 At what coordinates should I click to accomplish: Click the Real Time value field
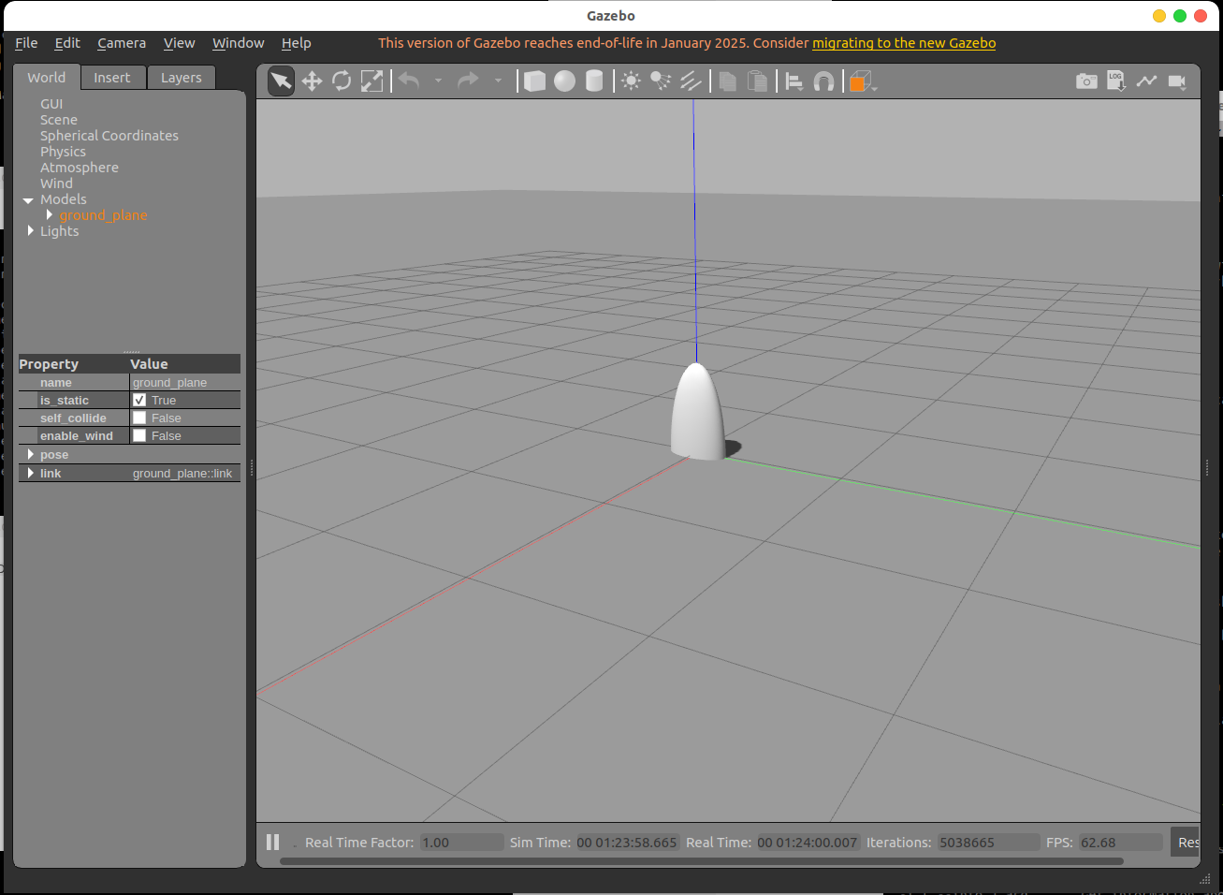point(808,843)
